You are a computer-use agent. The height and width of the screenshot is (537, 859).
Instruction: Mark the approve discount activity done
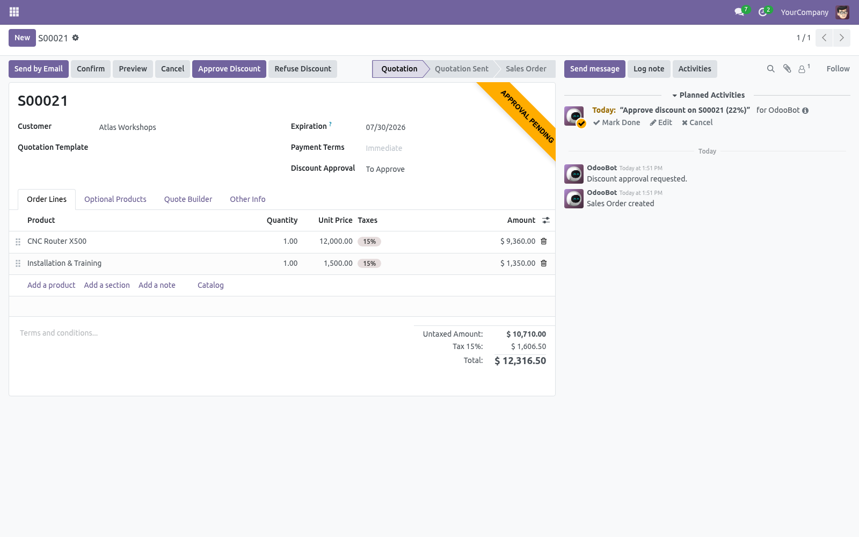coord(617,122)
